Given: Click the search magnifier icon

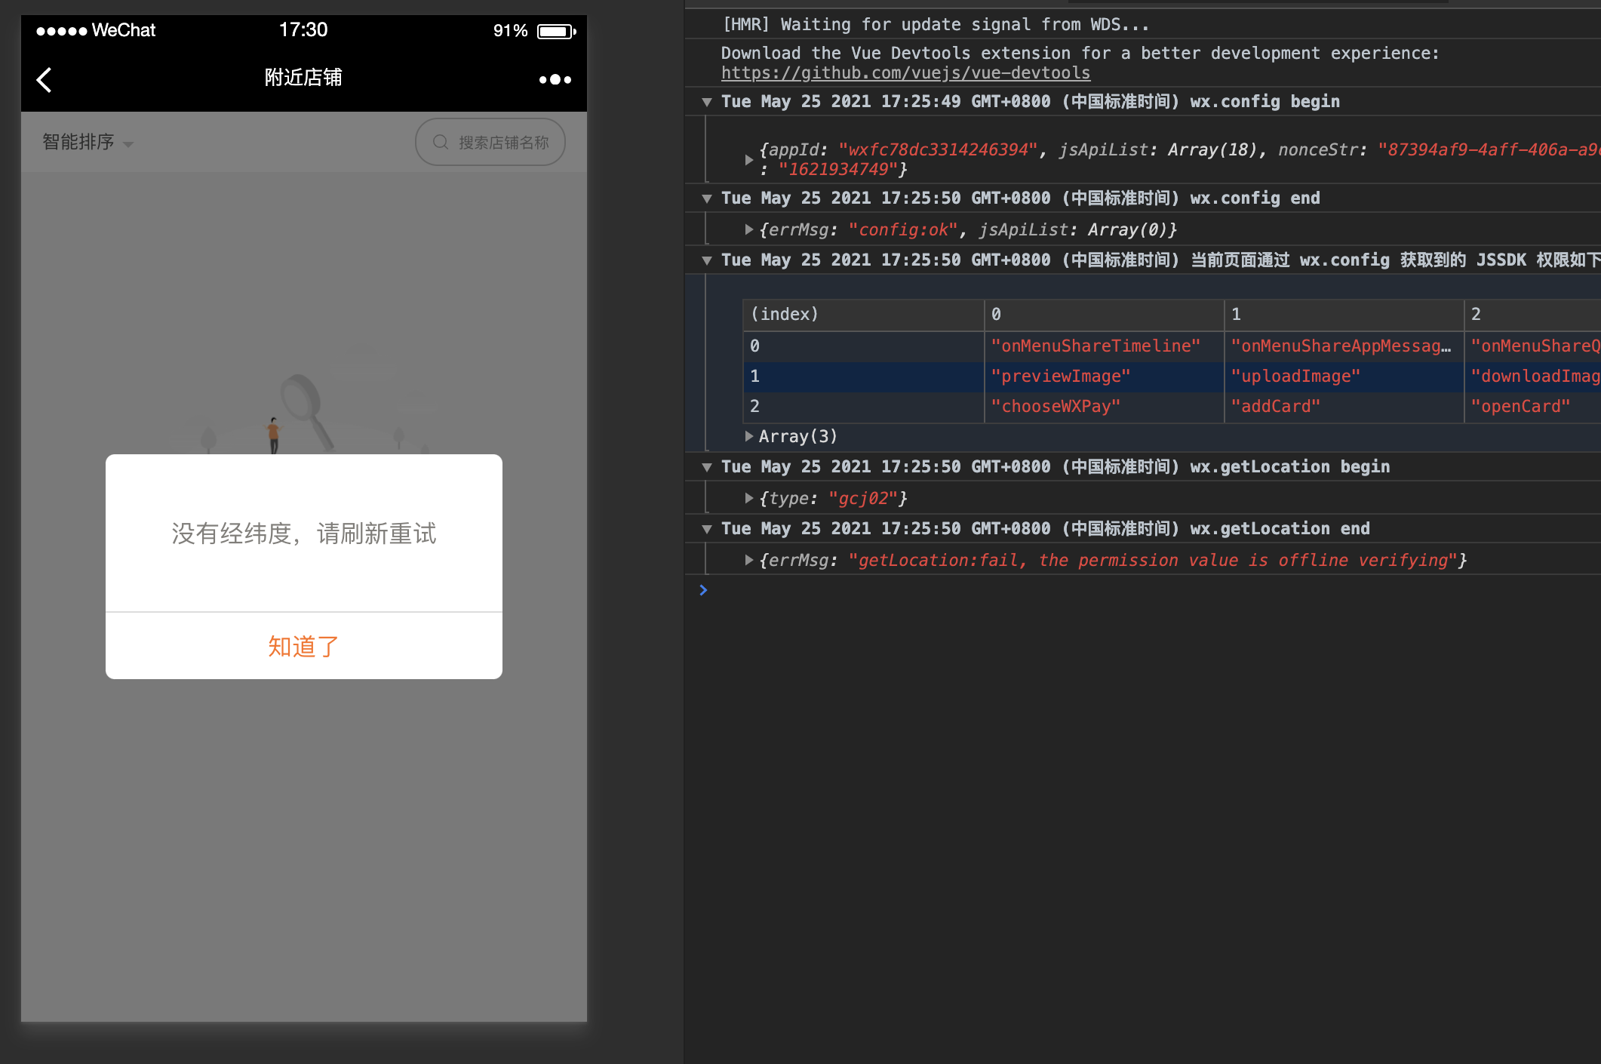Looking at the screenshot, I should 441,142.
